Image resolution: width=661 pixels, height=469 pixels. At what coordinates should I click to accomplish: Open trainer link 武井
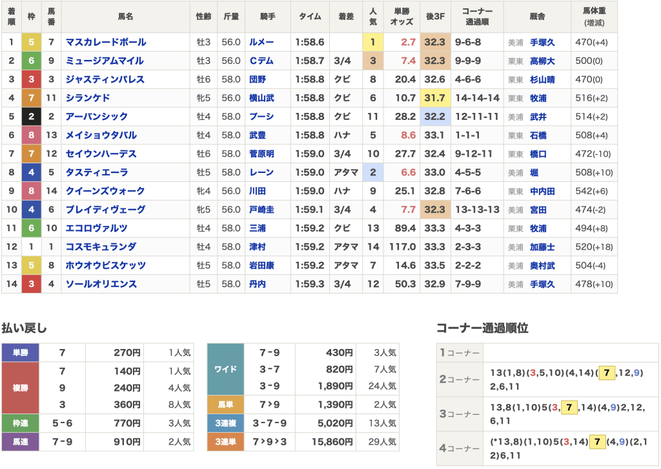click(x=538, y=117)
